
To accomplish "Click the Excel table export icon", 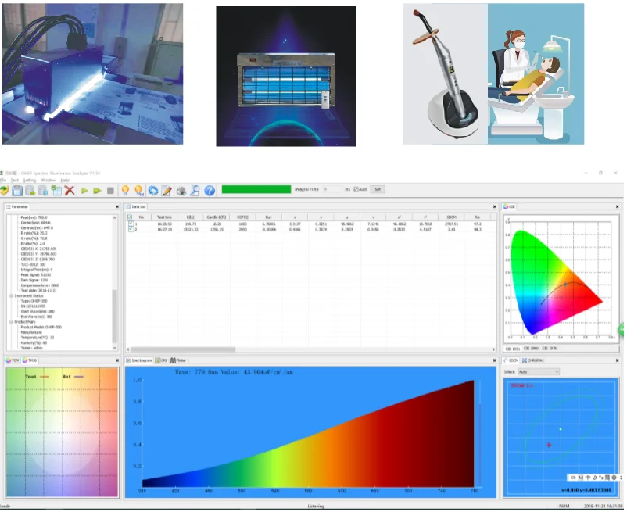I will pos(57,191).
